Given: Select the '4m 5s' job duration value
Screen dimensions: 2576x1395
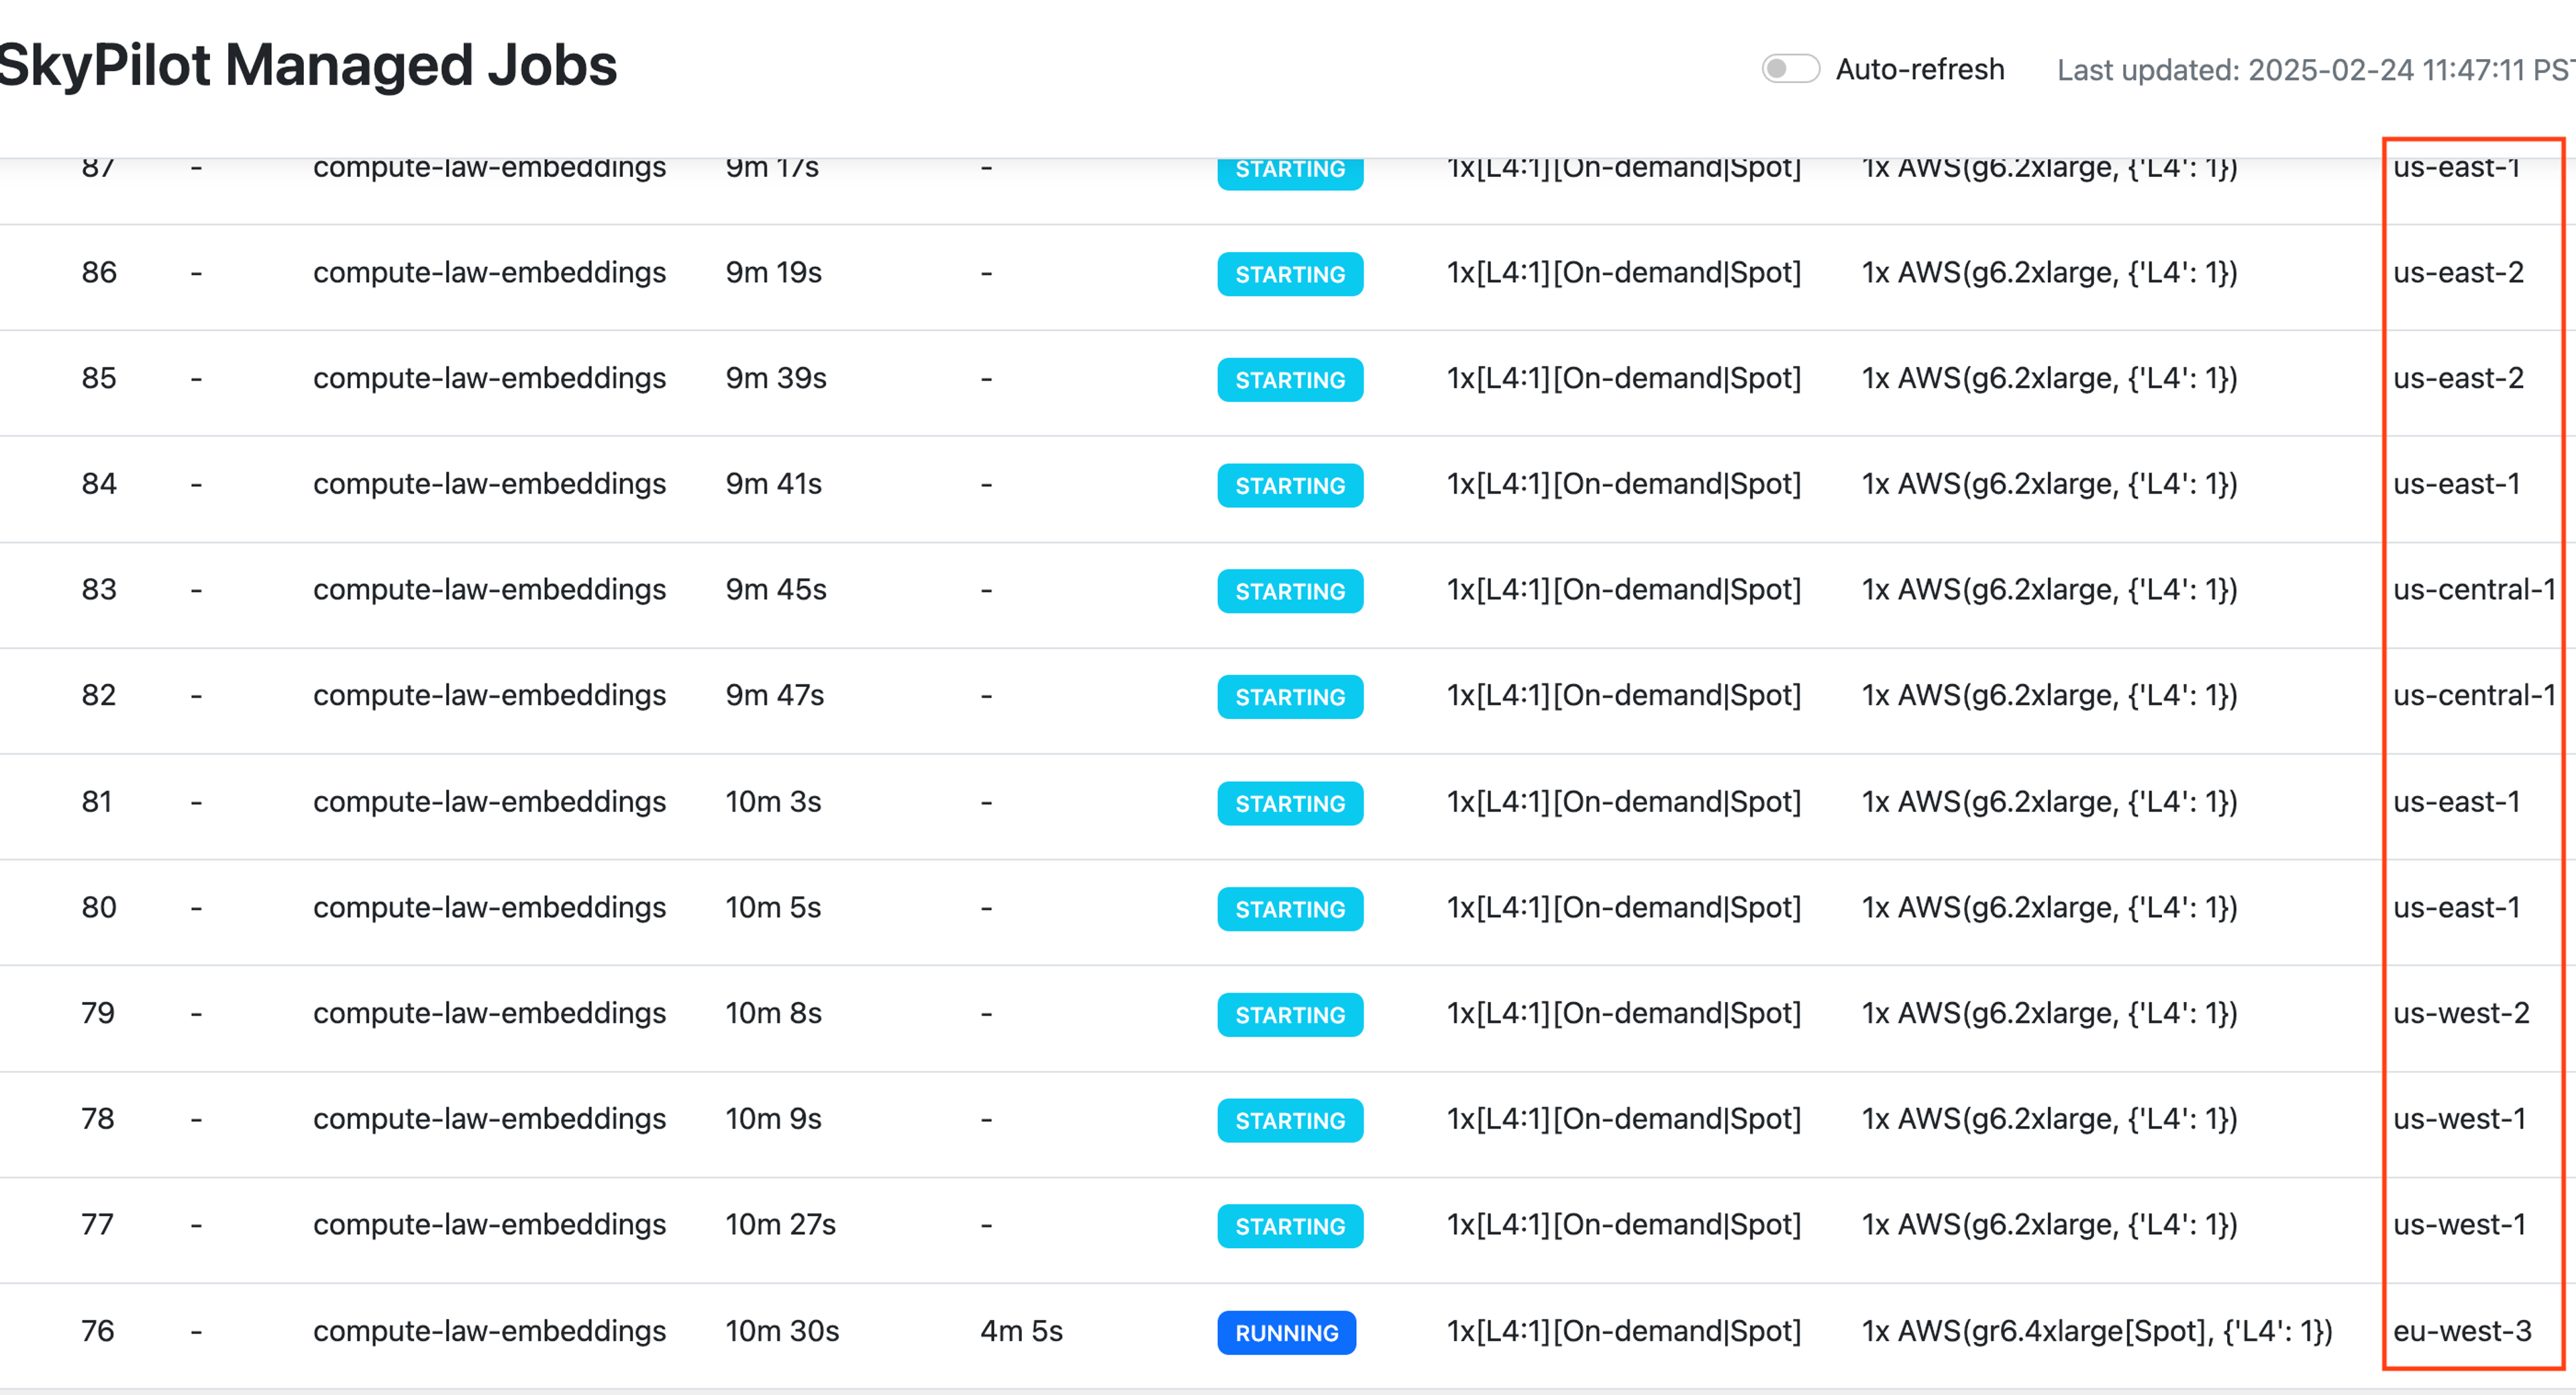Looking at the screenshot, I should point(1021,1332).
